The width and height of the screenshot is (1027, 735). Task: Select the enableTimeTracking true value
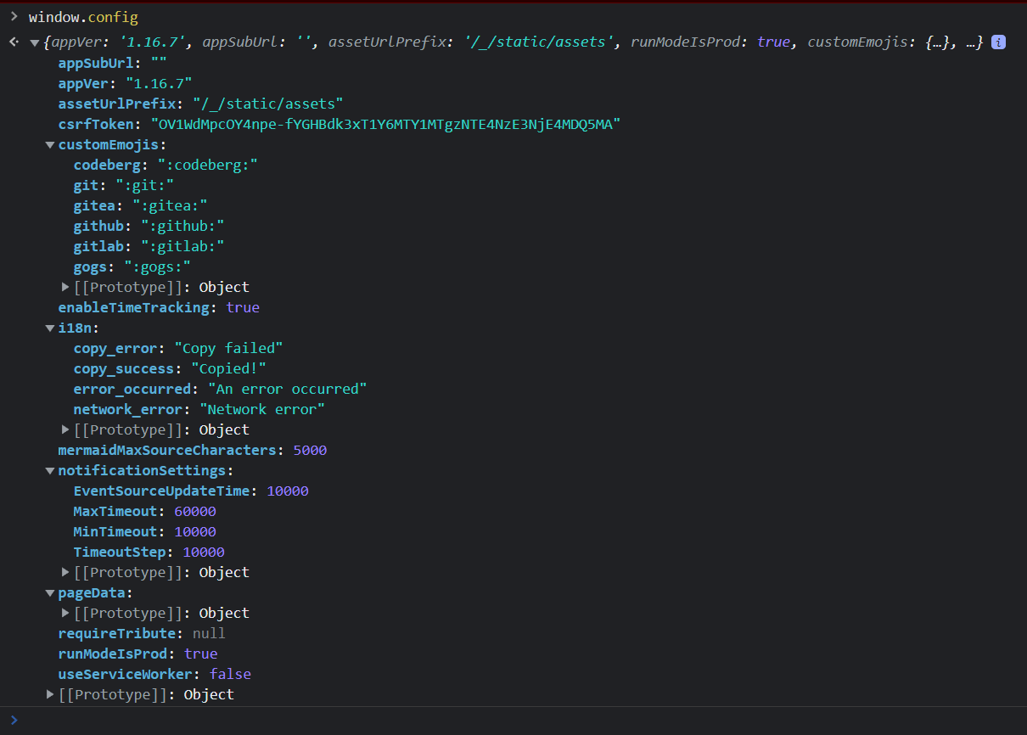tap(243, 307)
